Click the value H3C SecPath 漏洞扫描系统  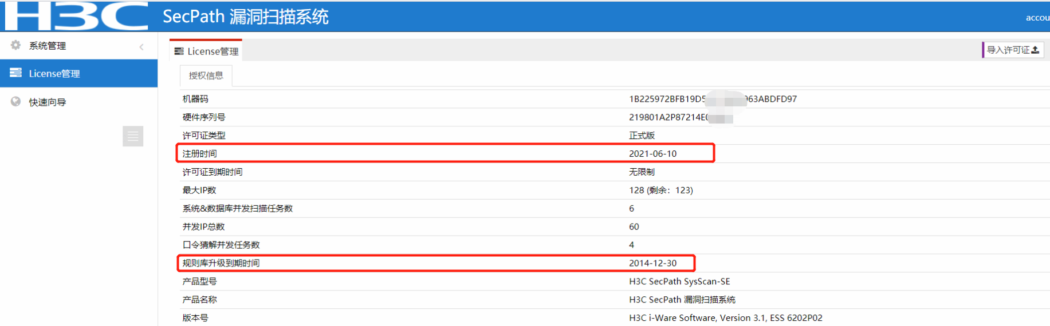coord(682,300)
